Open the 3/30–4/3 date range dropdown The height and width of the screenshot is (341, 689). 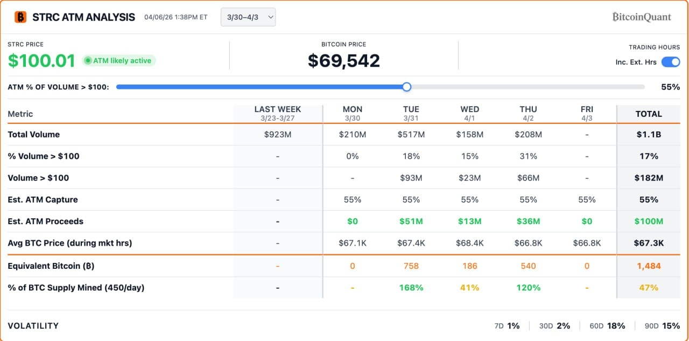click(x=248, y=17)
